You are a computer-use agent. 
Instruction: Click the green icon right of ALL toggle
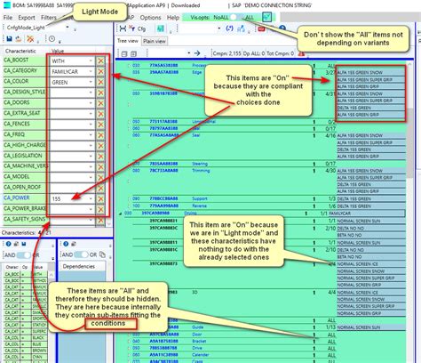(266, 17)
